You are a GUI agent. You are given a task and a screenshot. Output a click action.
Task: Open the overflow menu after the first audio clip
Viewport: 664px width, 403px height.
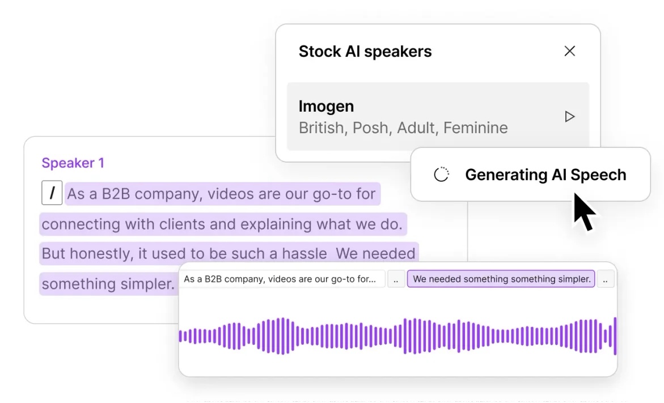click(396, 279)
